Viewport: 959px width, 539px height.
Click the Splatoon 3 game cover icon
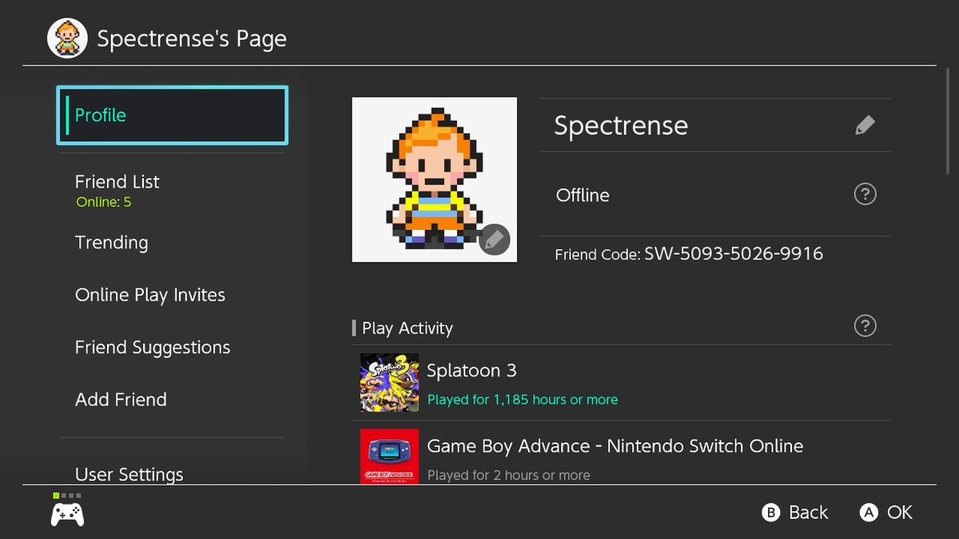pyautogui.click(x=389, y=382)
